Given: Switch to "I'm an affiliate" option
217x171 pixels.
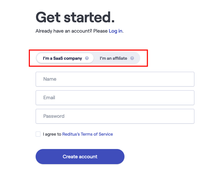Looking at the screenshot, I should 117,58.
